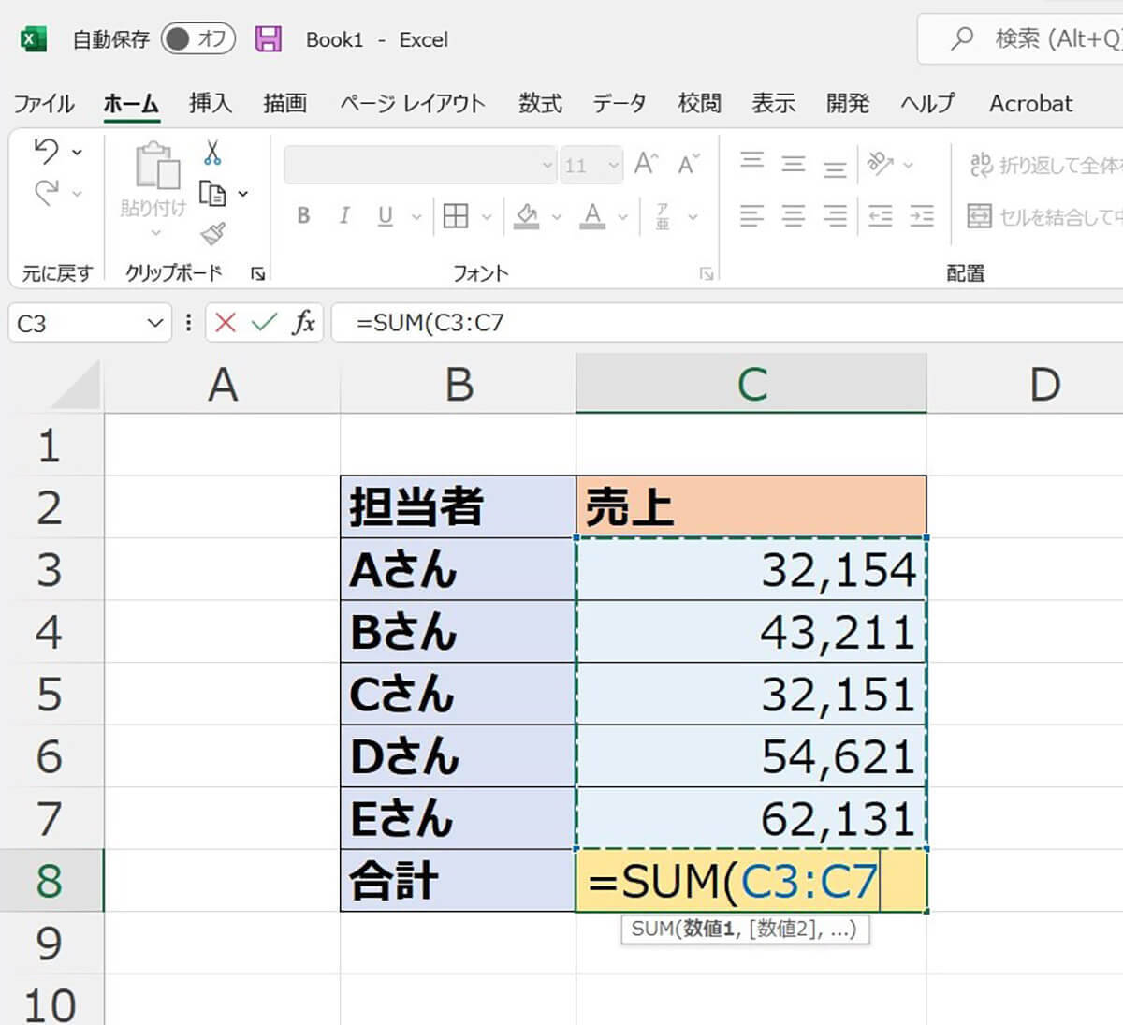
Task: Click the 貼り付け Paste button
Action: [x=154, y=178]
